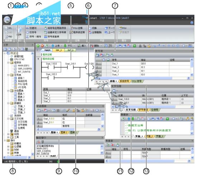Screen dimensions: 208x176
Task: Collapse the 数据块 tree node
Action: click(x=8, y=103)
